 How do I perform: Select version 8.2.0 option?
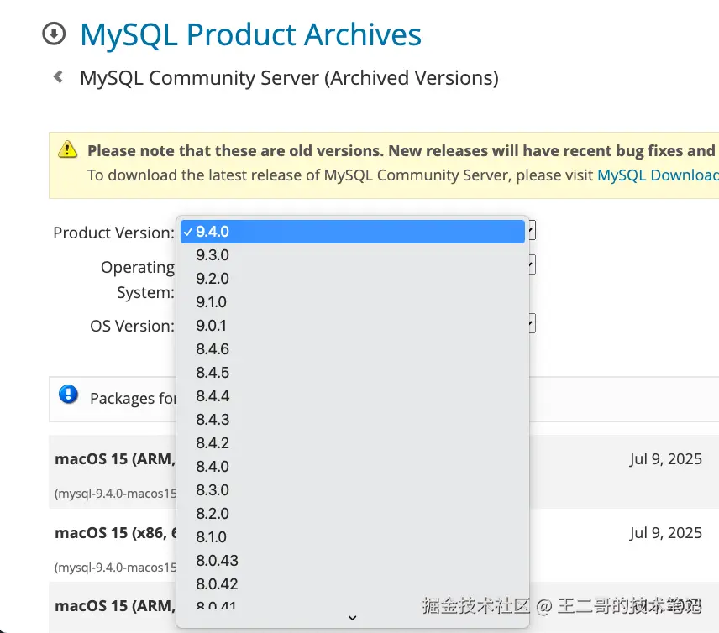coord(352,513)
